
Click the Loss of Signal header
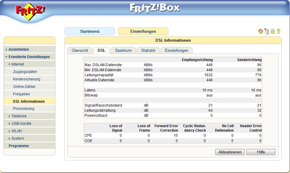click(x=116, y=128)
